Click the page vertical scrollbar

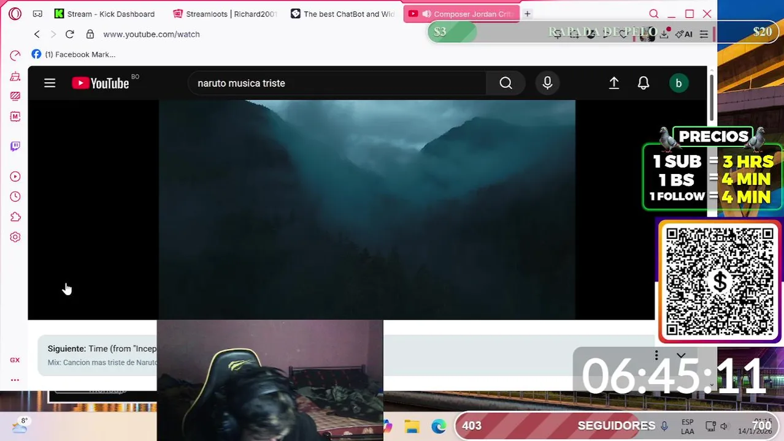(712, 98)
